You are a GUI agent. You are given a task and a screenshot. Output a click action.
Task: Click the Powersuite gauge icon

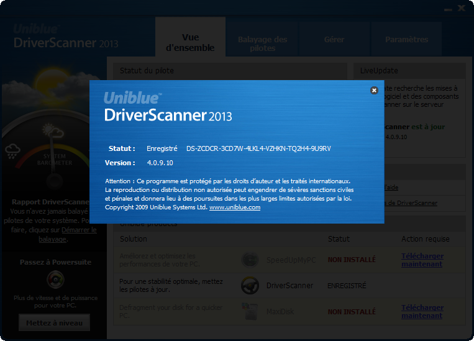56,280
